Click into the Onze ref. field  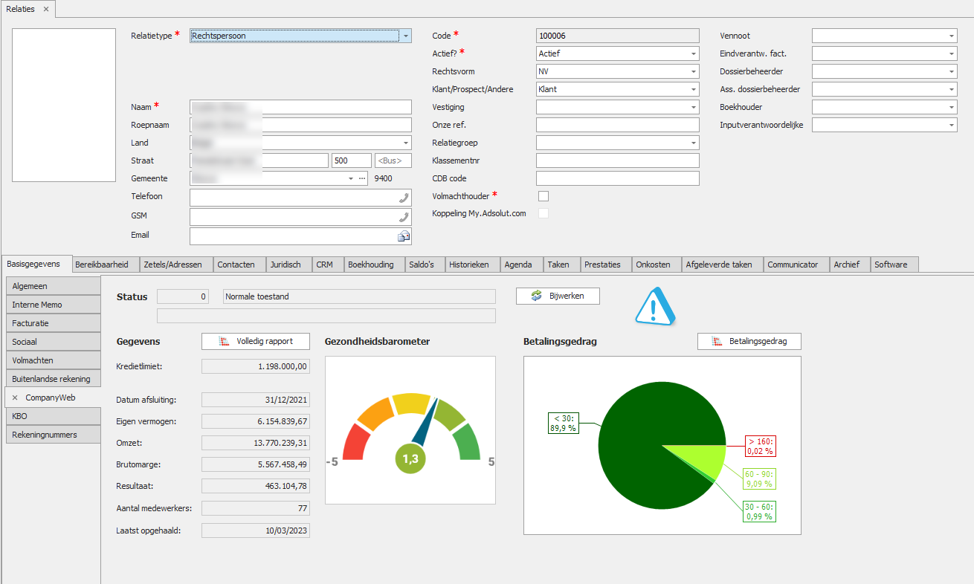[x=617, y=125]
